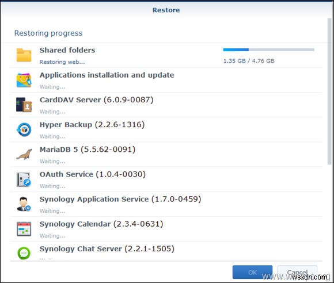Click the "Restore" dialog title
This screenshot has width=334, height=283.
(166, 10)
